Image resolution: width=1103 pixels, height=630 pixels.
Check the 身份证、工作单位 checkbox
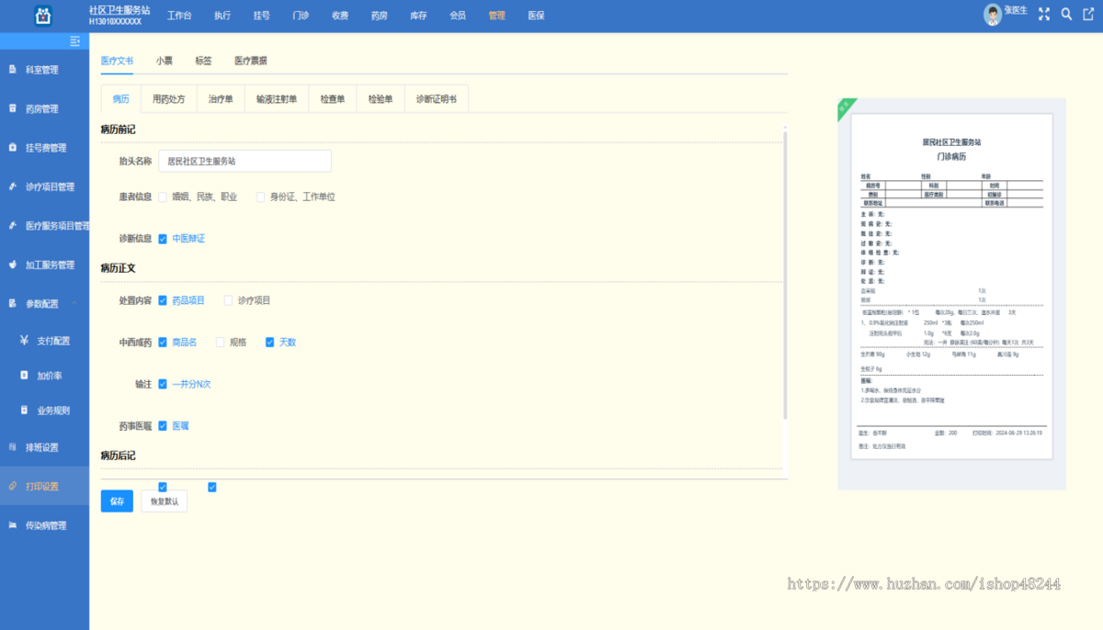click(260, 197)
